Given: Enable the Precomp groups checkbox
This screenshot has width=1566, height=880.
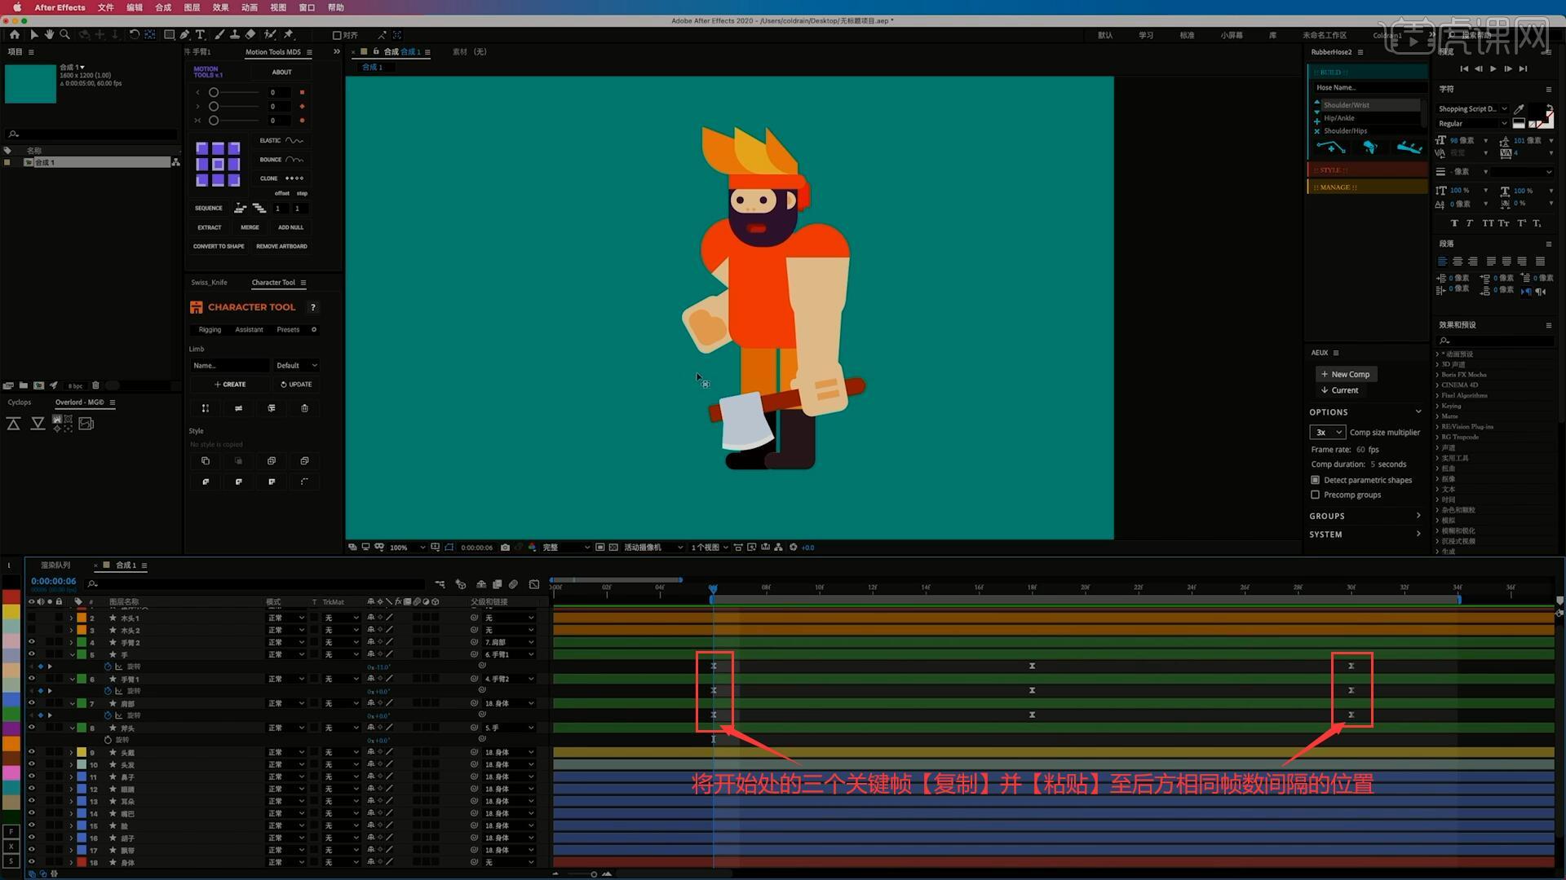Looking at the screenshot, I should pos(1315,495).
